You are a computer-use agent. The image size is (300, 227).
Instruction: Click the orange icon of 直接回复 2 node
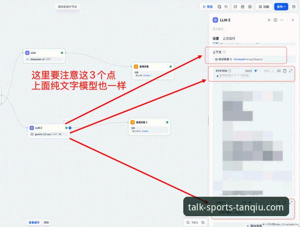click(x=132, y=122)
